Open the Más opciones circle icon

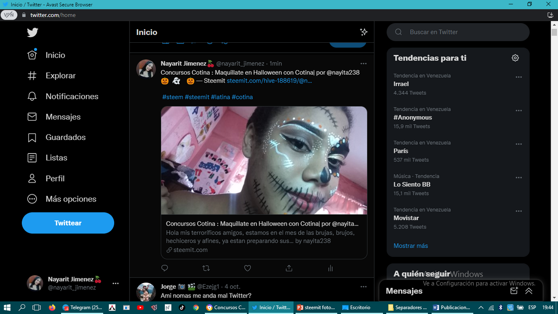(x=32, y=199)
